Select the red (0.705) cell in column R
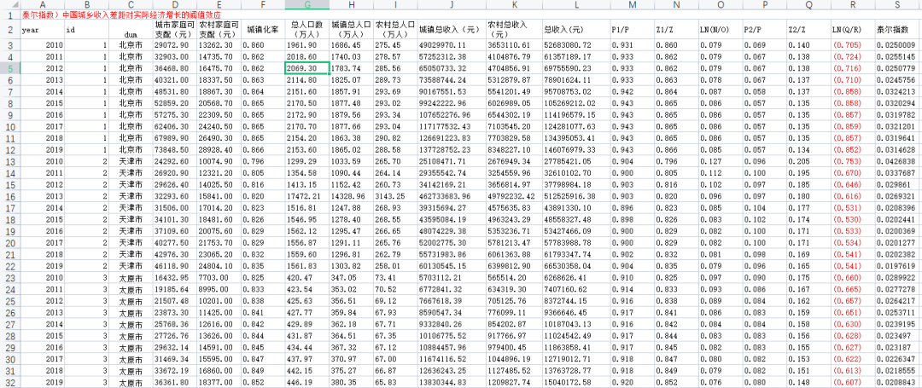Image resolution: width=922 pixels, height=388 pixels. [x=853, y=44]
